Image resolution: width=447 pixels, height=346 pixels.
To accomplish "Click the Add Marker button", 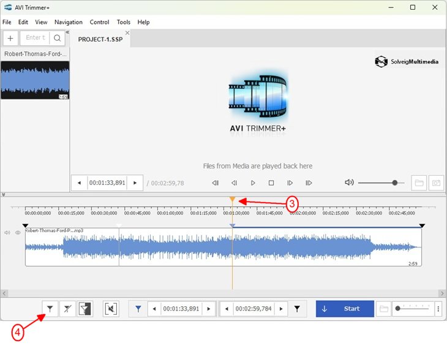I will click(50, 309).
